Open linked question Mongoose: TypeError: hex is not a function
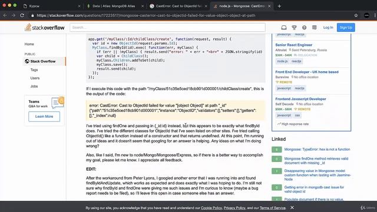The height and width of the screenshot is (212, 377). pyautogui.click(x=317, y=149)
